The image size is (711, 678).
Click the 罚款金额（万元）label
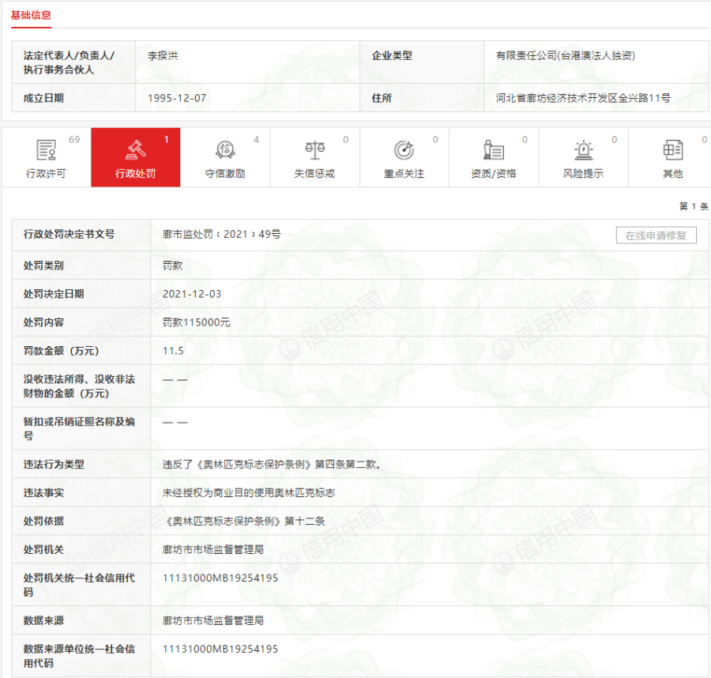pyautogui.click(x=61, y=351)
